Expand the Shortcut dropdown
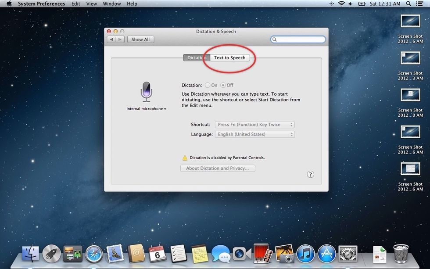Screen dimensions: 430x269 pos(254,125)
